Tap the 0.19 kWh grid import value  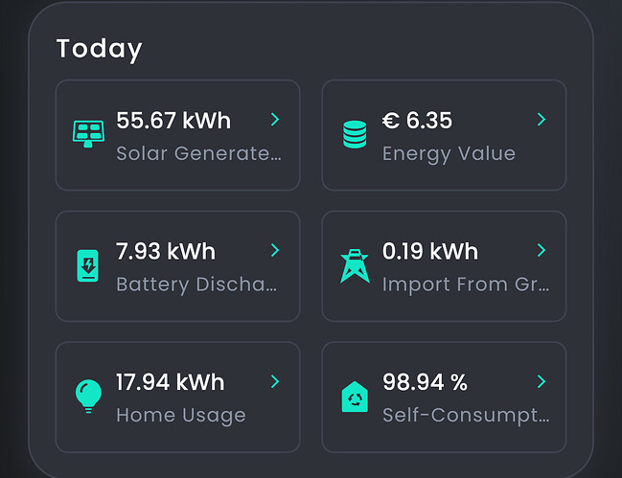[430, 251]
